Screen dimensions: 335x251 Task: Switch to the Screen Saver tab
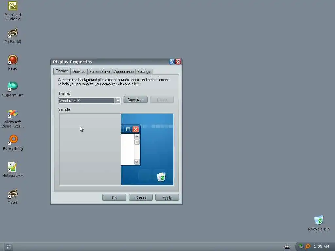coord(100,72)
